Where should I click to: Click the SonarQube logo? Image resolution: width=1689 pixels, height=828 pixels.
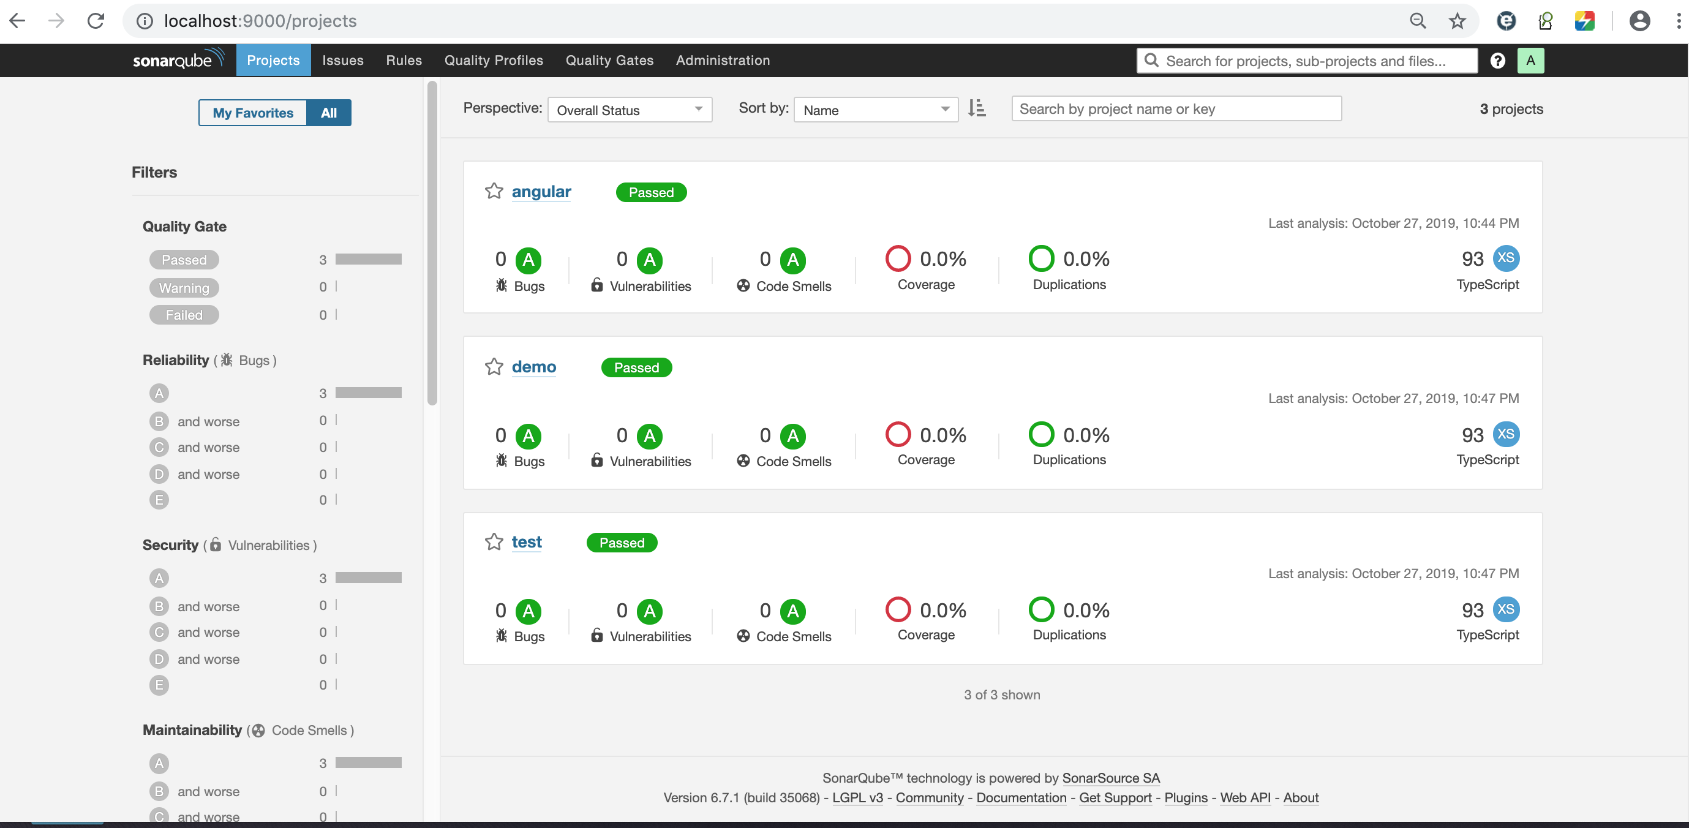coord(177,59)
